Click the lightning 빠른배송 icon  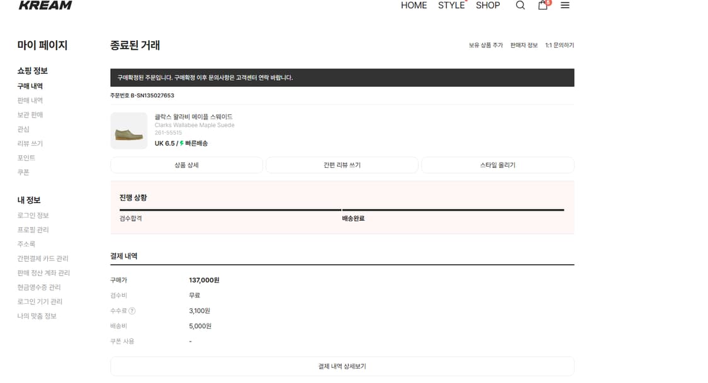click(181, 143)
